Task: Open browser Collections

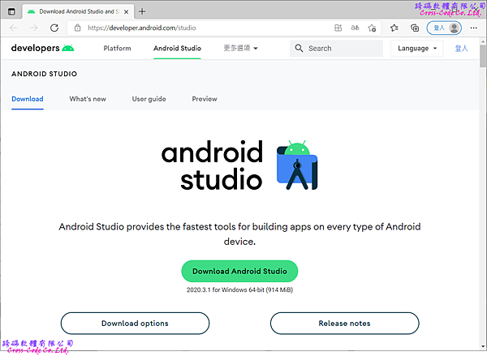Action: coord(415,28)
